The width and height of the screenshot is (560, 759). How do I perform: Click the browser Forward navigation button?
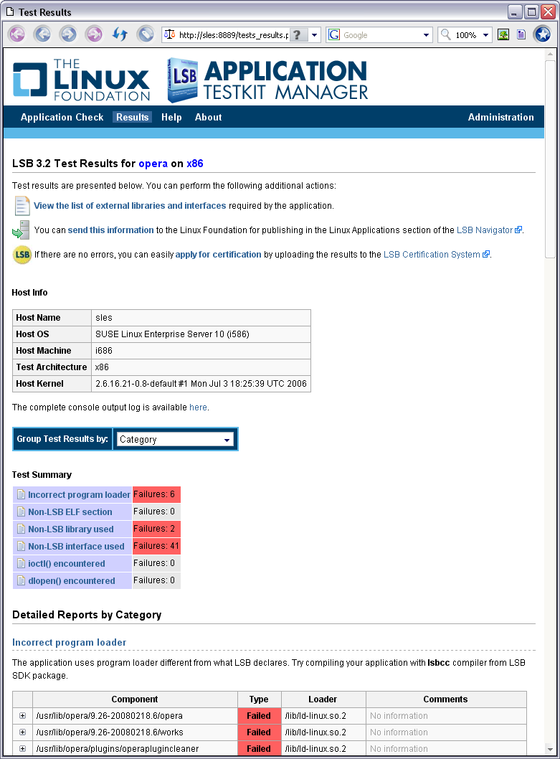tap(68, 34)
